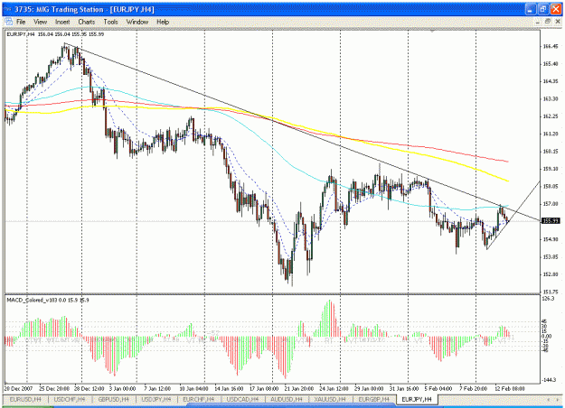This screenshot has width=565, height=408.
Task: Click the 163.30 price scale label
Action: click(x=551, y=99)
